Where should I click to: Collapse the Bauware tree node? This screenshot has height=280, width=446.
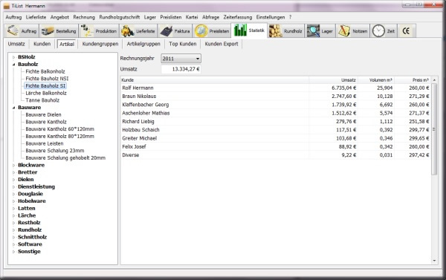13,108
